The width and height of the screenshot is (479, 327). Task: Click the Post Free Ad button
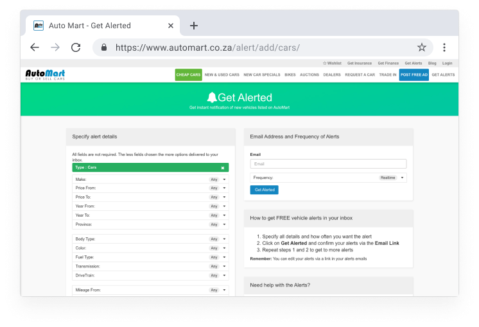[x=414, y=75]
